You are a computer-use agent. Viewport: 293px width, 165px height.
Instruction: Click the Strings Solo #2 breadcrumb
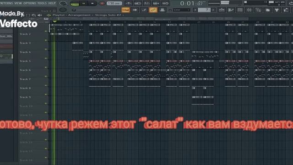pos(108,15)
